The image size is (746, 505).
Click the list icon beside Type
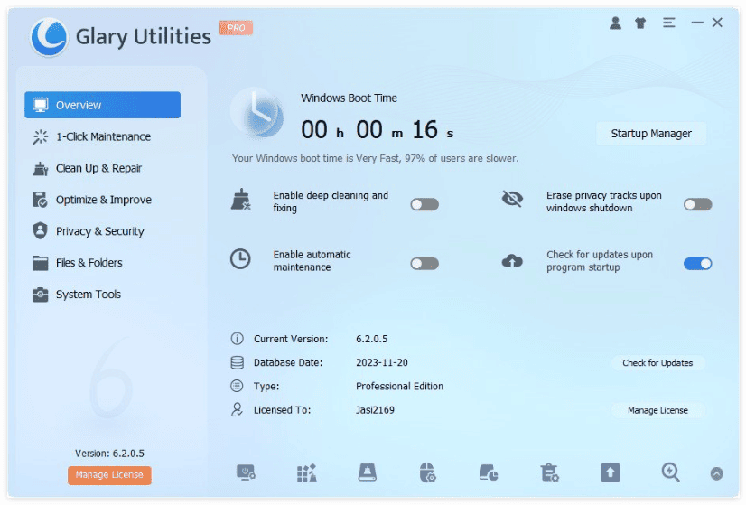237,386
